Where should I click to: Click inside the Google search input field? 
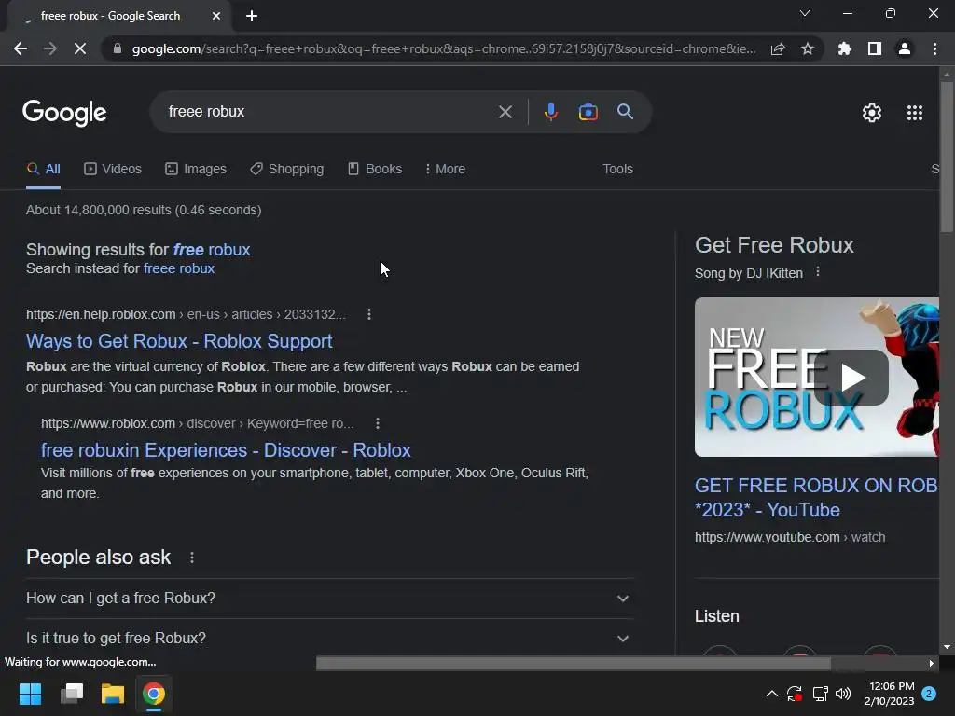pyautogui.click(x=329, y=112)
